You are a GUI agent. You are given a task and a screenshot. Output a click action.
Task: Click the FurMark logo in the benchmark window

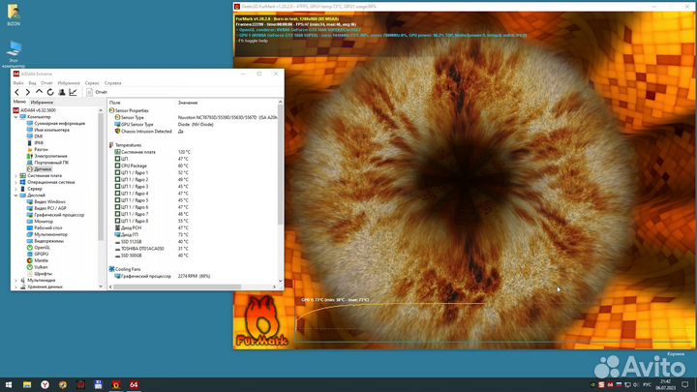[x=262, y=321]
